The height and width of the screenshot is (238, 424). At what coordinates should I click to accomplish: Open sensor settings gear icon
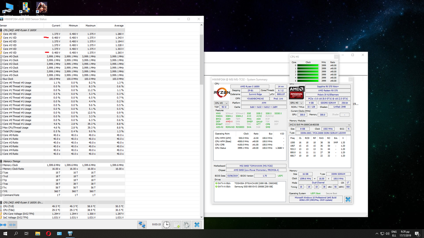[x=186, y=225]
